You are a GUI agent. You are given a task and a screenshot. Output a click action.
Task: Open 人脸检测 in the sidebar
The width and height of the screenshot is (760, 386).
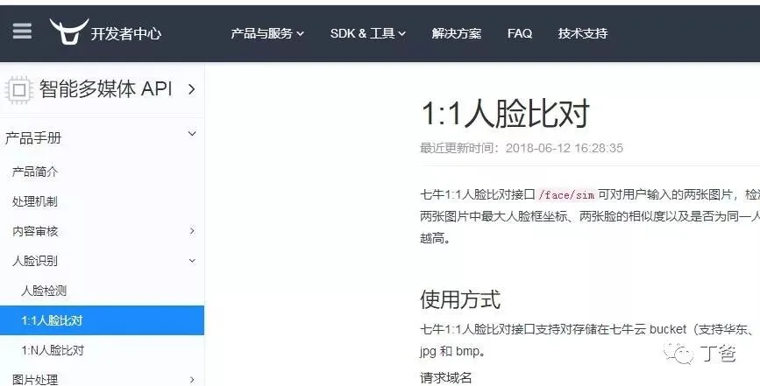point(44,291)
